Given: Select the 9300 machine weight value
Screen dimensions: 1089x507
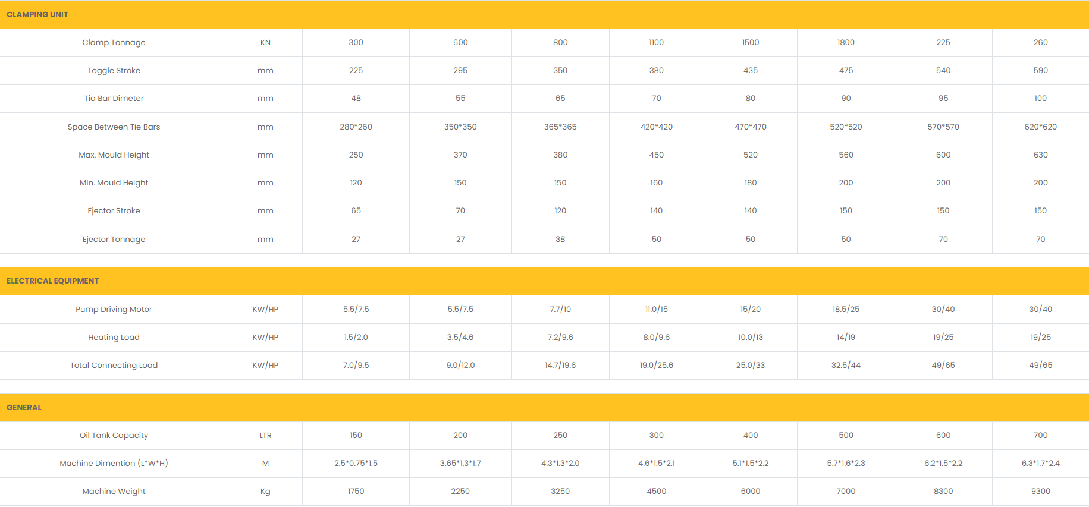Looking at the screenshot, I should (x=1040, y=491).
